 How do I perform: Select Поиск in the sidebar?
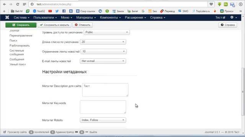pos(13,41)
